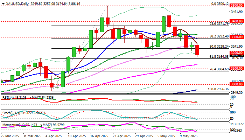The width and height of the screenshot is (245, 140).
Task: Click the 61.8 3164.08 Fibonacci label
Action: coord(219,57)
